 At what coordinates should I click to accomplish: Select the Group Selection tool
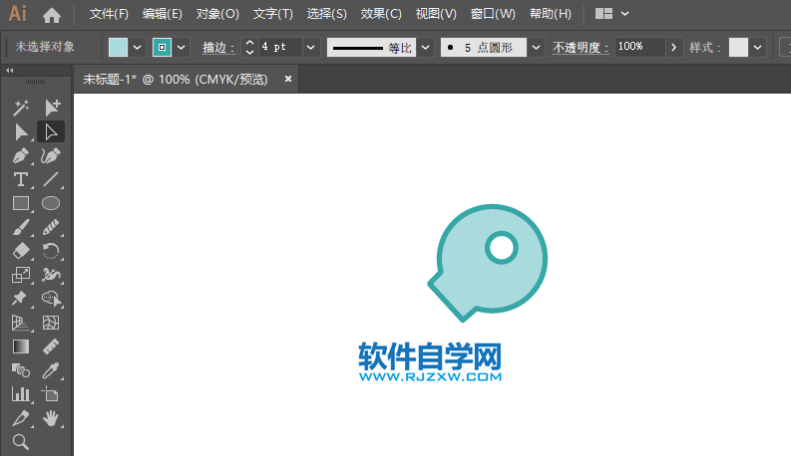(51, 108)
